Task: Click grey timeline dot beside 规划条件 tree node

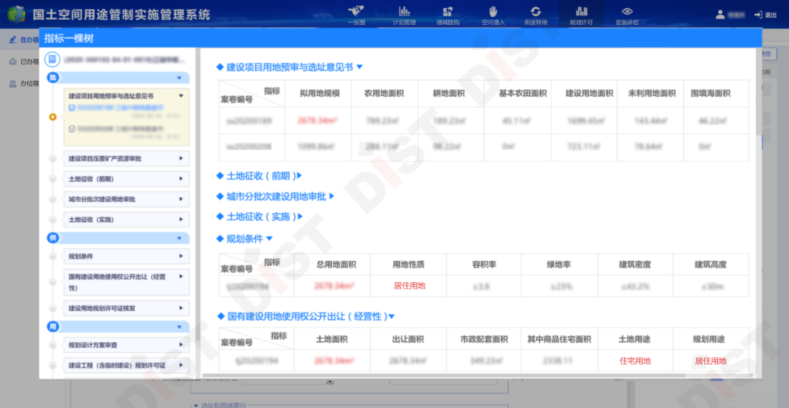Action: 53,257
